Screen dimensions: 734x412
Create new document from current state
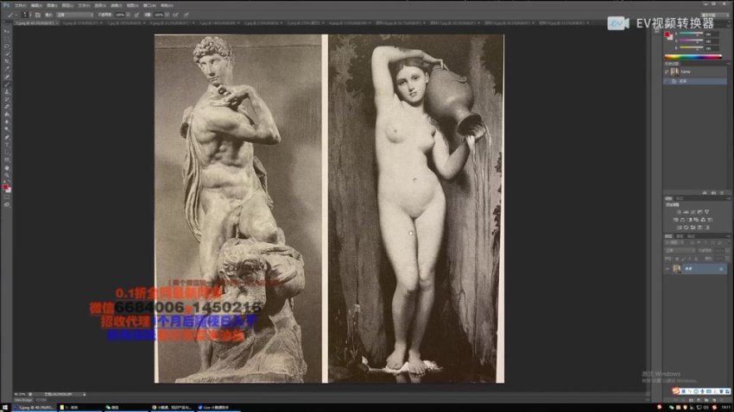[x=705, y=193]
